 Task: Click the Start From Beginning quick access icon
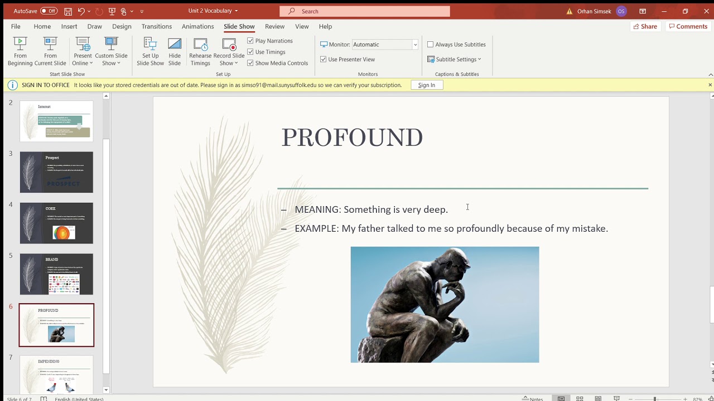point(112,11)
